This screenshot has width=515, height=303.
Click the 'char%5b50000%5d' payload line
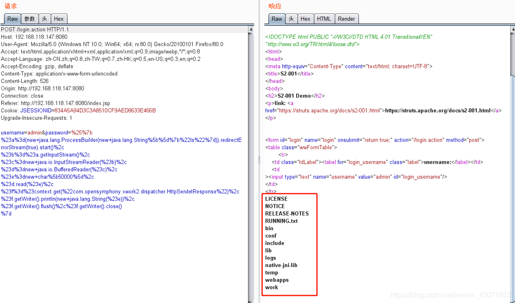(x=48, y=177)
